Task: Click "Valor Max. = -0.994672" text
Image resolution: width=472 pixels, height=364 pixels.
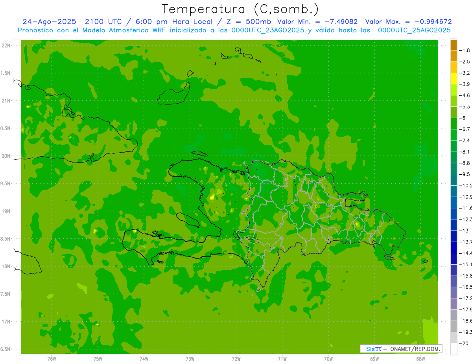Action: [408, 22]
